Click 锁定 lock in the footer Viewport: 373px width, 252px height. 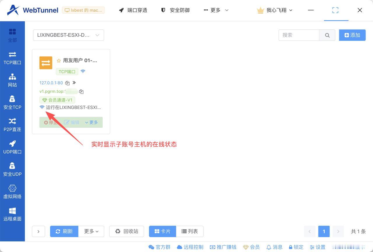pyautogui.click(x=296, y=247)
